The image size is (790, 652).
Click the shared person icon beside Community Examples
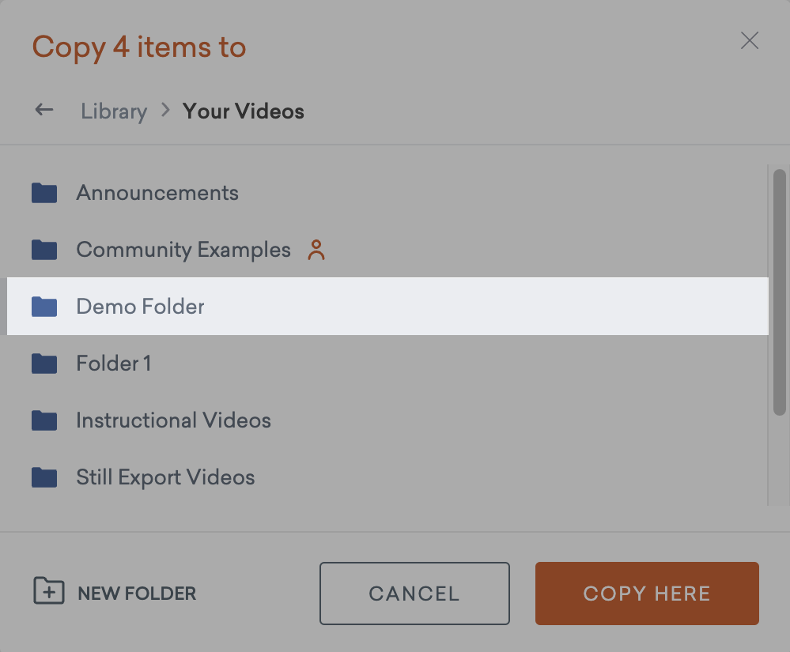pos(316,250)
